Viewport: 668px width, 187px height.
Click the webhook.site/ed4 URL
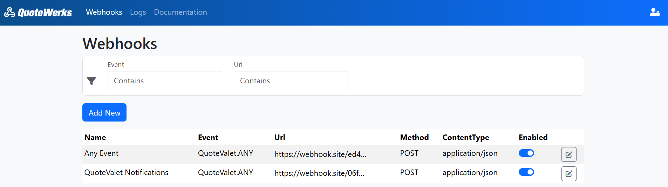tap(320, 154)
